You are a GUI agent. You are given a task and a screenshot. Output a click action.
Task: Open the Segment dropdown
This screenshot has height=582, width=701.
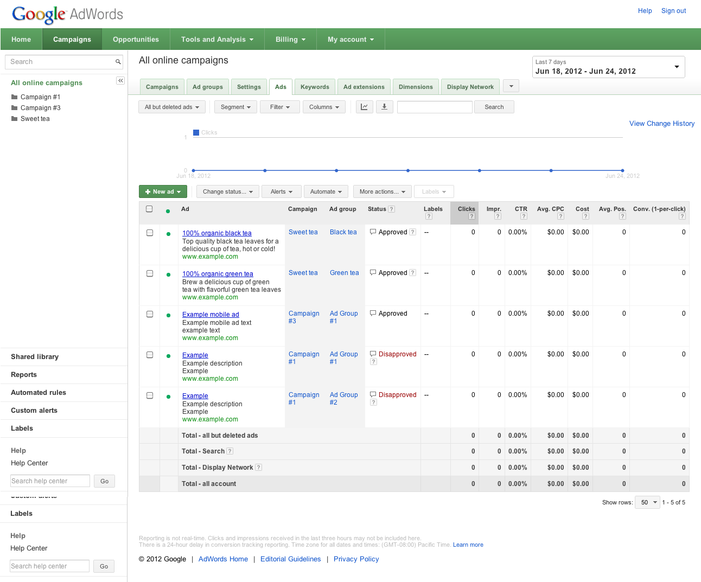pos(235,107)
